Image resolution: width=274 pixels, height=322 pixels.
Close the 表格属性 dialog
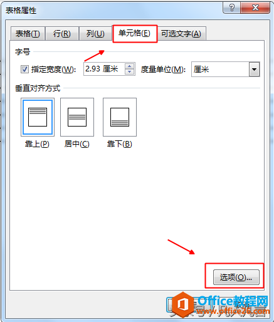[255, 8]
